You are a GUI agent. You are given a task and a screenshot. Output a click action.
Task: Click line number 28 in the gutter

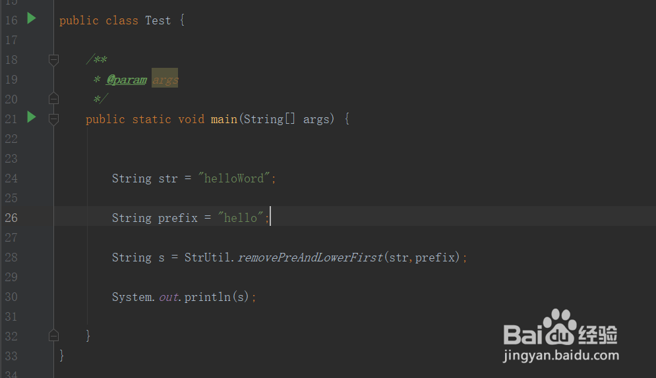pyautogui.click(x=11, y=257)
